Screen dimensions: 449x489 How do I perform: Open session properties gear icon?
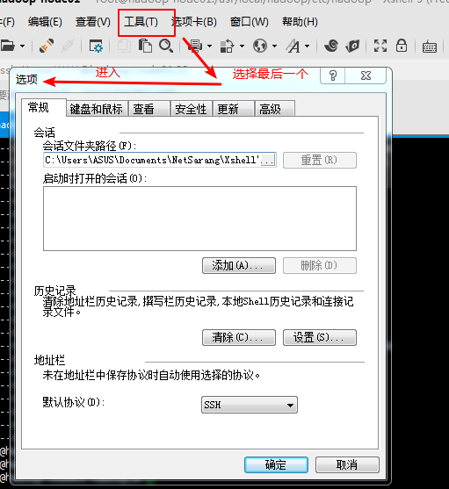pyautogui.click(x=96, y=47)
